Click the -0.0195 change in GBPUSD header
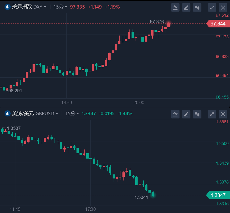The width and height of the screenshot is (230, 213). coord(107,113)
